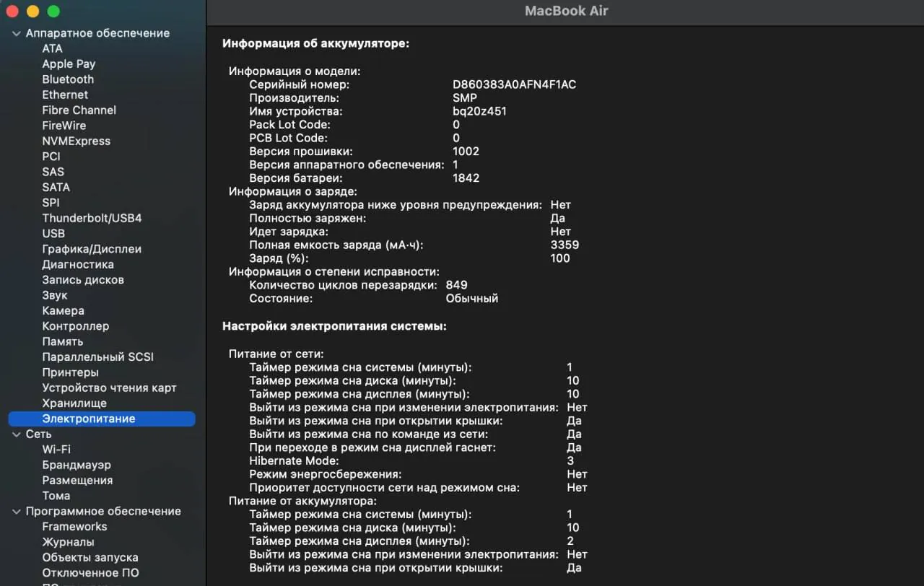
Task: Click battery serial number D860383A0AFN4F1AC
Action: click(x=514, y=84)
